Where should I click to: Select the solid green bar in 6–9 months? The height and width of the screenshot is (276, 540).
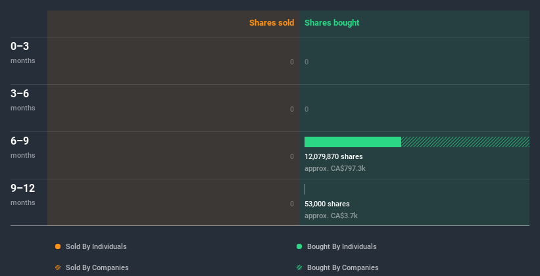pos(353,142)
